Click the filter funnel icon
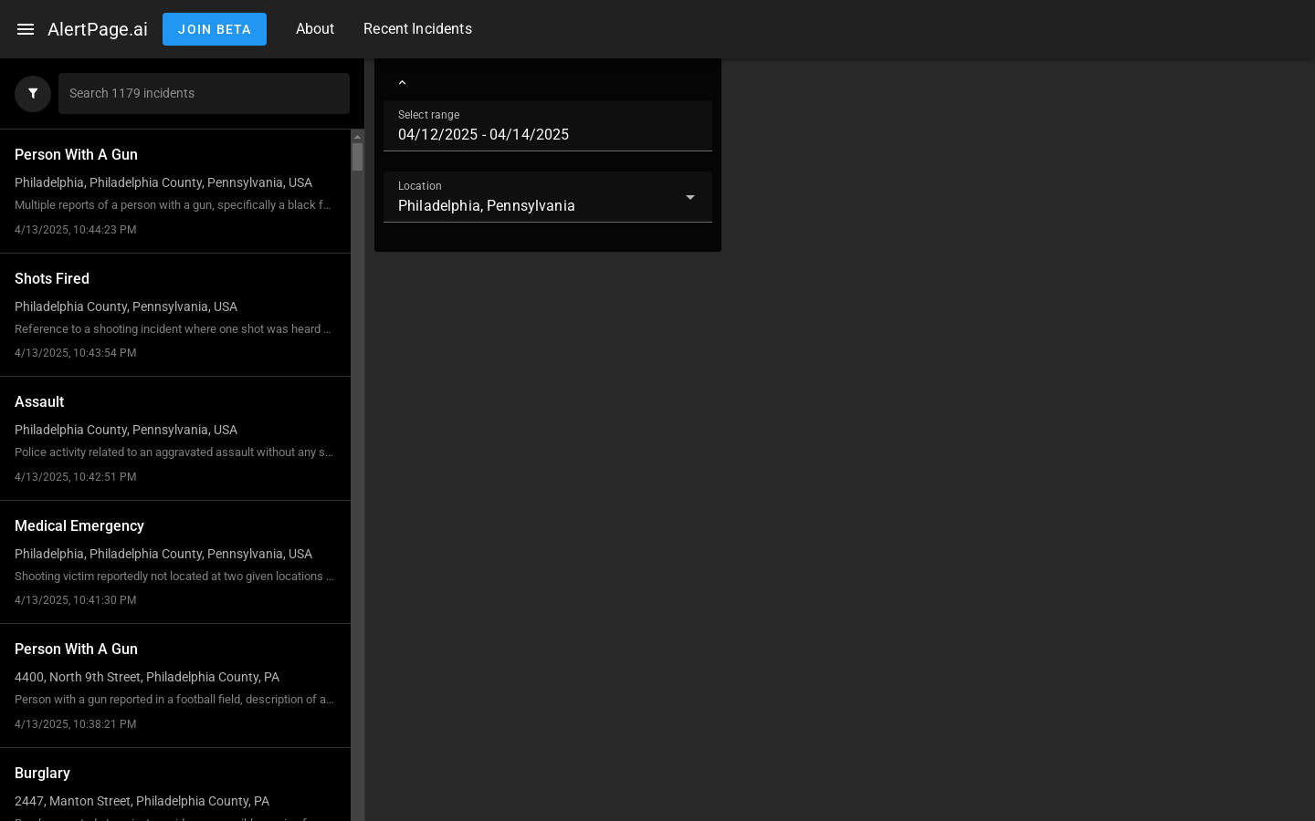This screenshot has height=821, width=1315. 33,94
